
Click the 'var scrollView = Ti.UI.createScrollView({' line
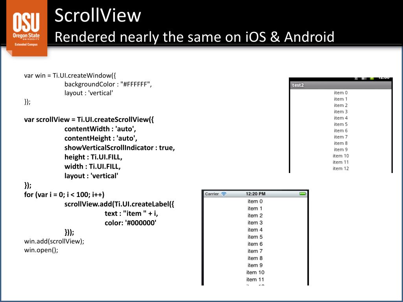(89, 120)
